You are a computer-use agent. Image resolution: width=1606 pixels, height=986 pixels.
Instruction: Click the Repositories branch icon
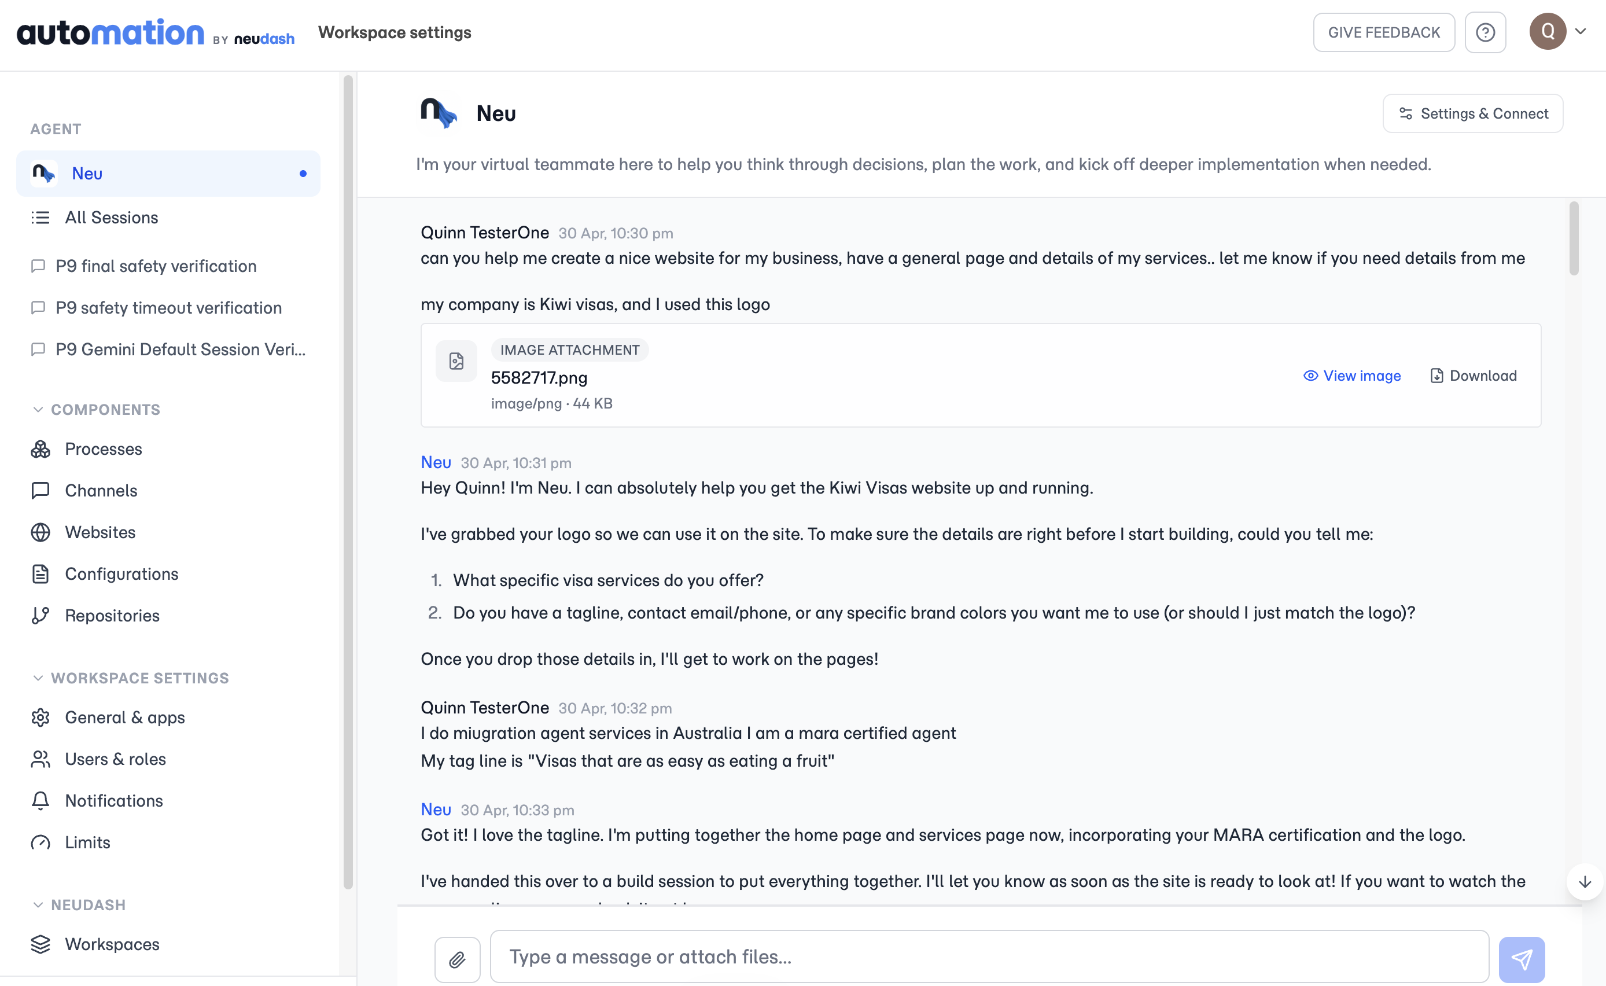coord(40,616)
